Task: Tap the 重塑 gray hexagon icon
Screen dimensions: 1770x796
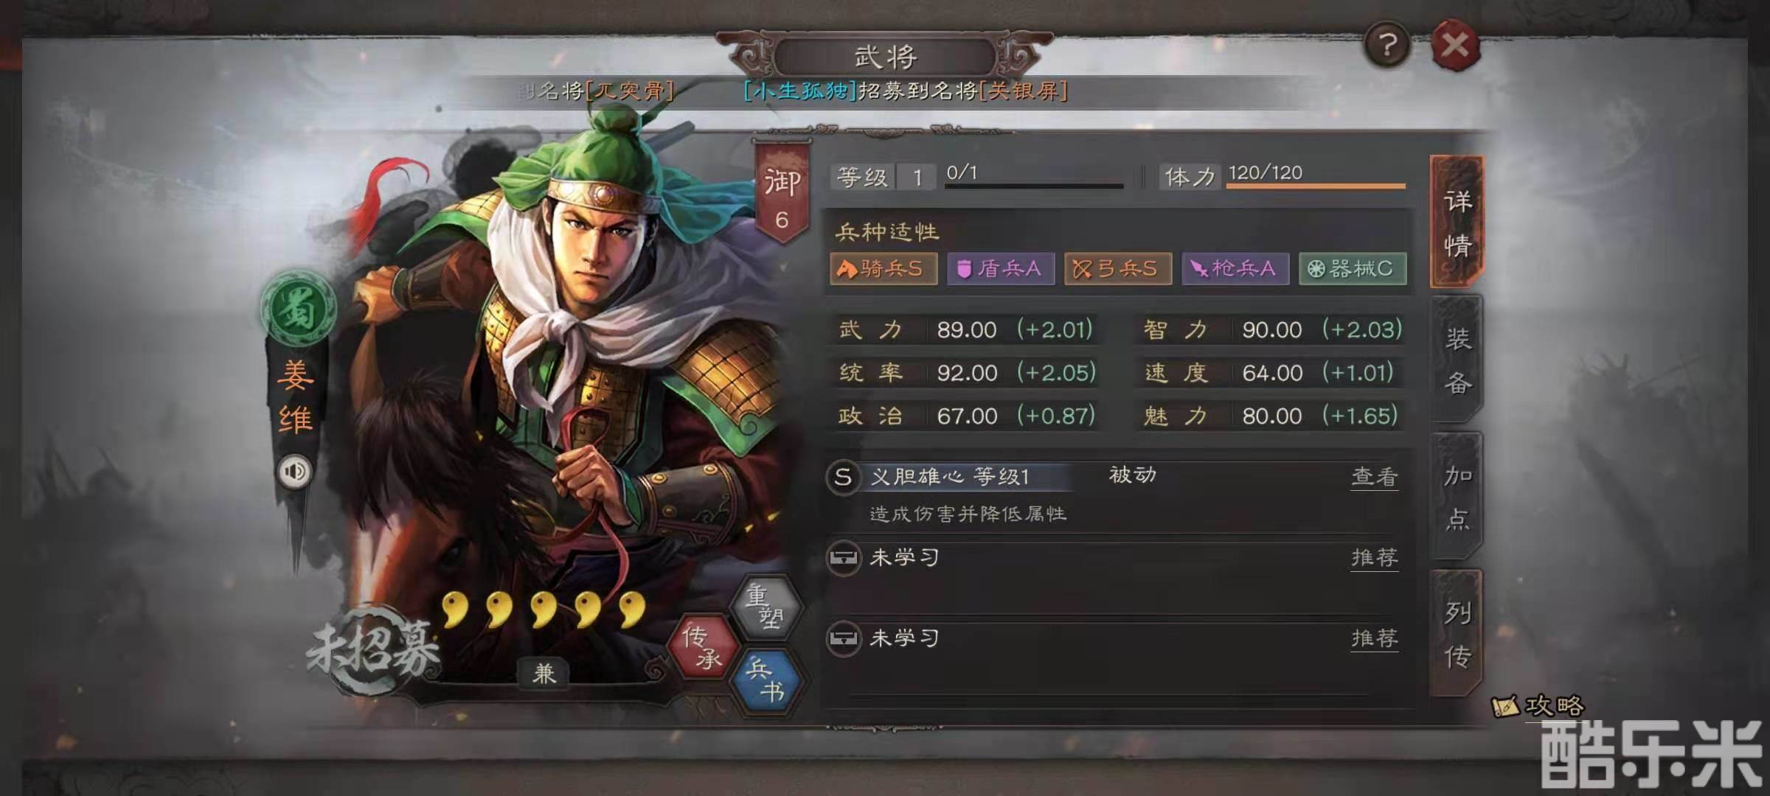Action: (765, 606)
